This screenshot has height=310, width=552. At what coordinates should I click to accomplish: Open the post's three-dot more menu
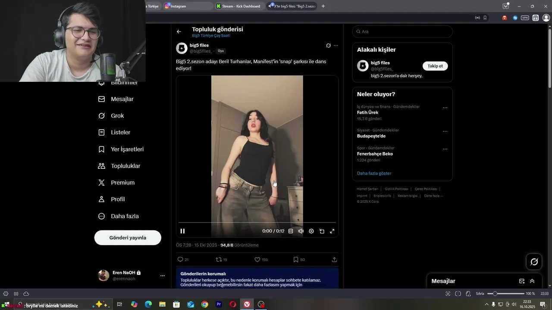point(336,46)
